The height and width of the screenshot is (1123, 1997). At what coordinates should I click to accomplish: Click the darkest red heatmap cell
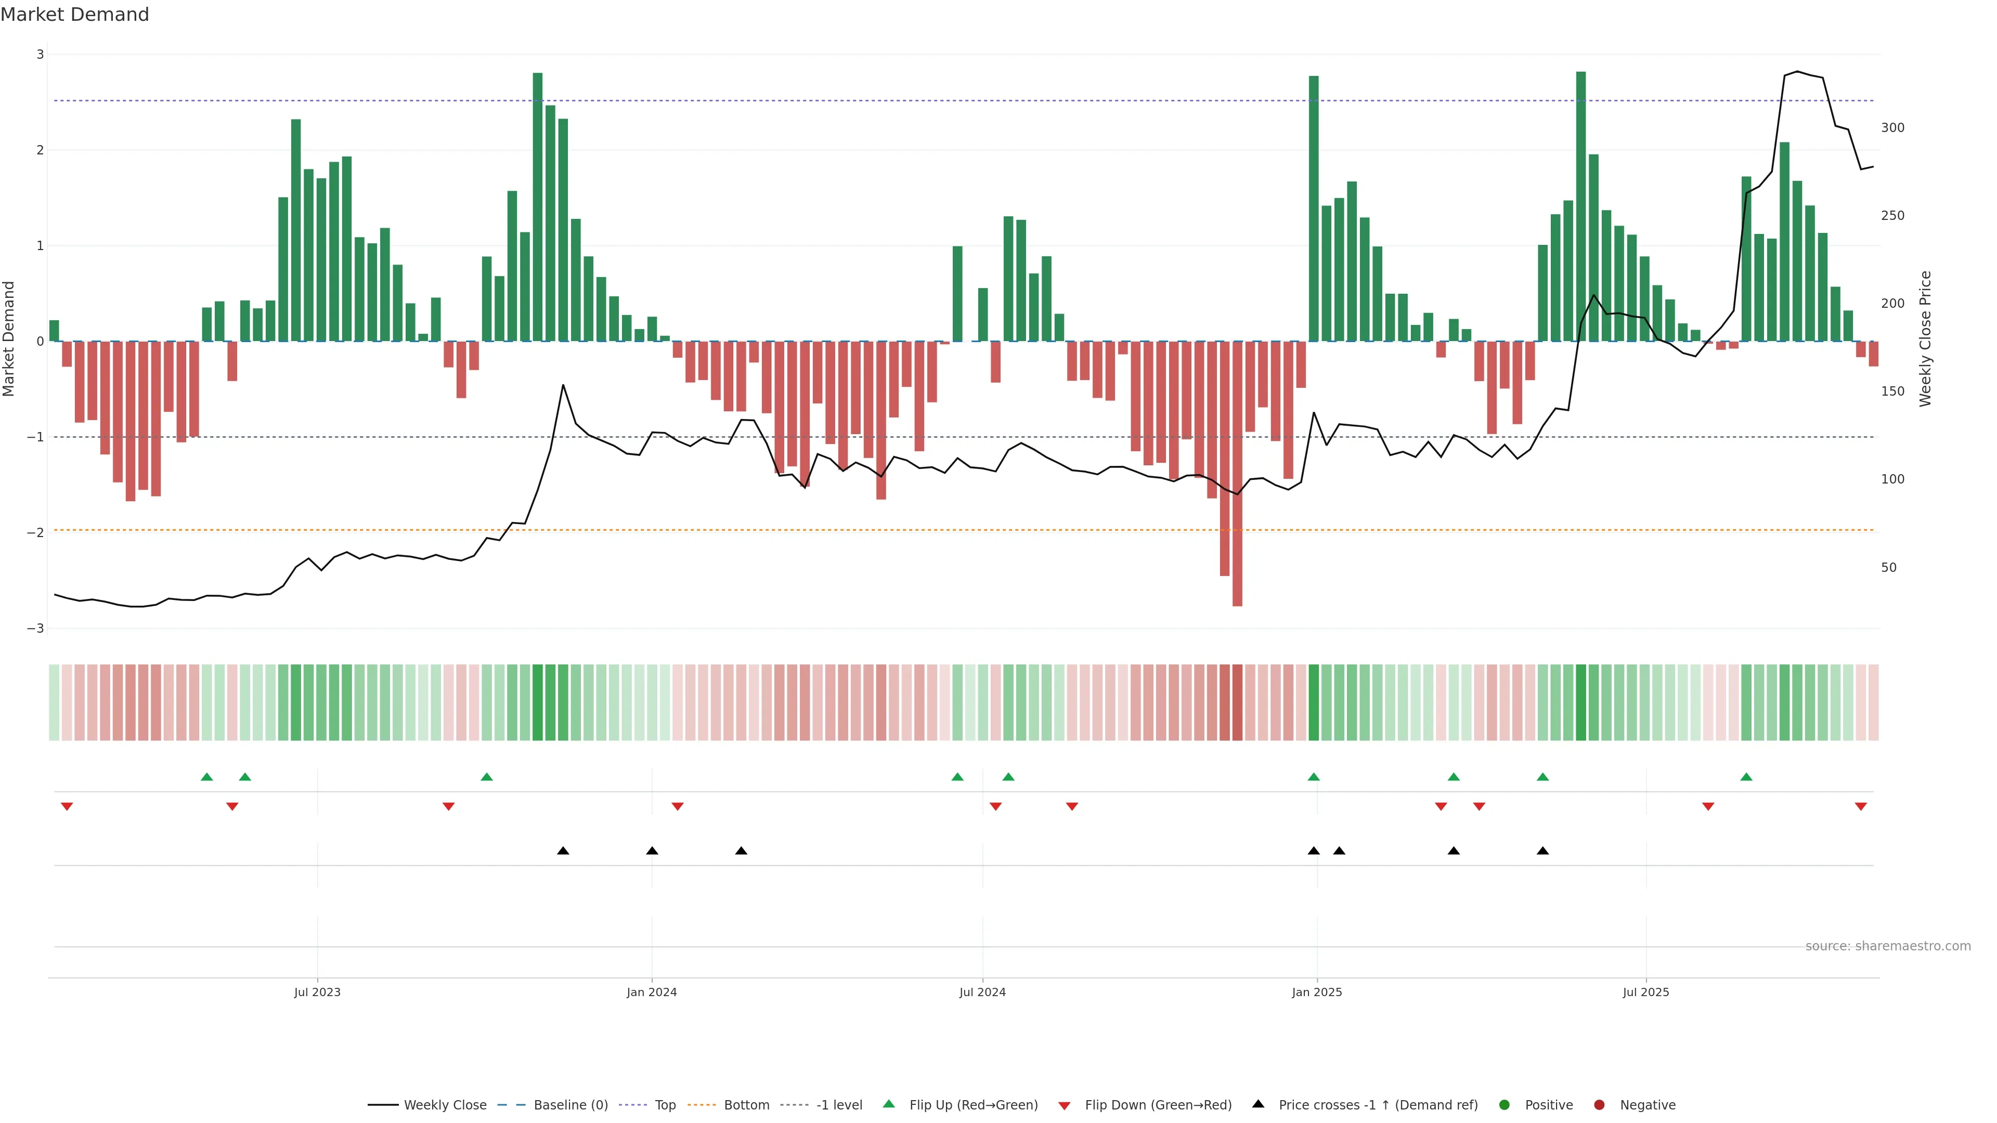click(1237, 702)
